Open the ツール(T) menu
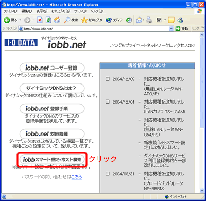This screenshot has width=206, height=201. coord(80,11)
